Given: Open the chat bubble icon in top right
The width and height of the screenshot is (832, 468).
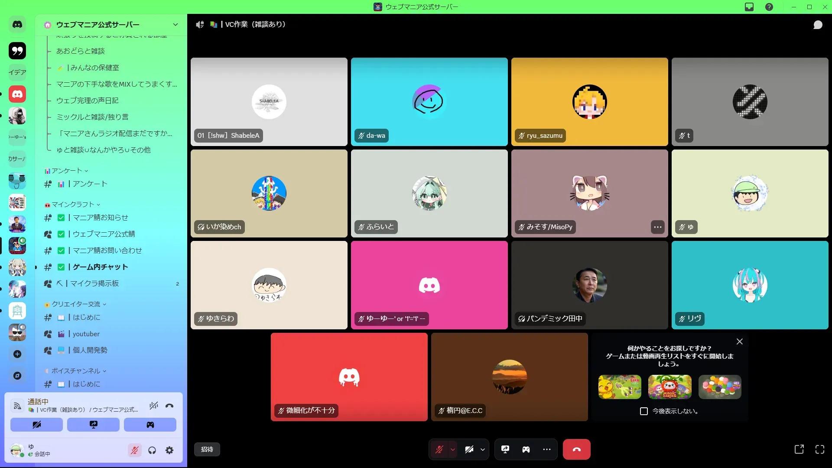Looking at the screenshot, I should (x=818, y=25).
